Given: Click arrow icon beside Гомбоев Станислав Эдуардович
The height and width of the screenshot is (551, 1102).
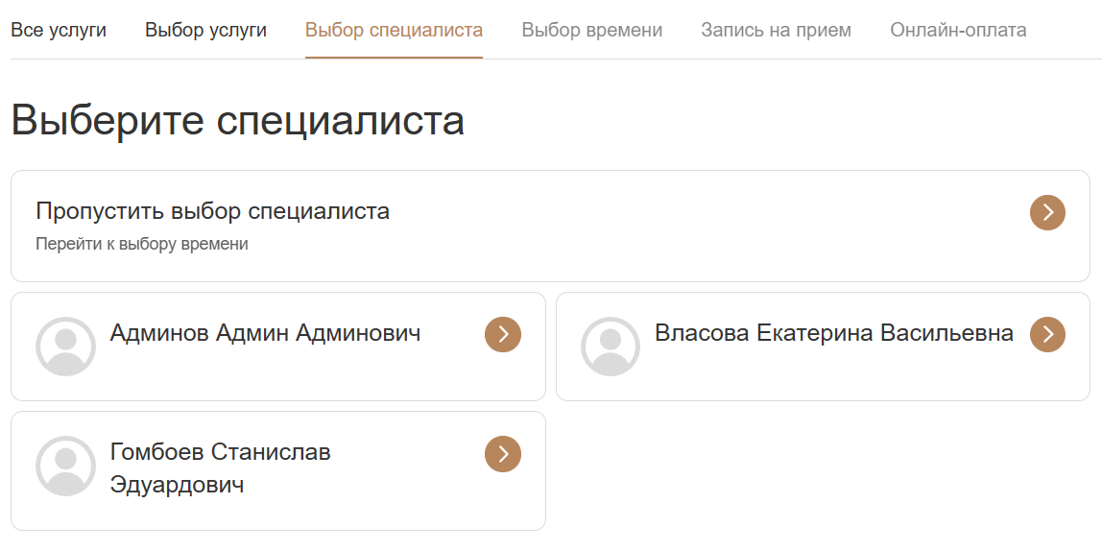Looking at the screenshot, I should coord(503,454).
